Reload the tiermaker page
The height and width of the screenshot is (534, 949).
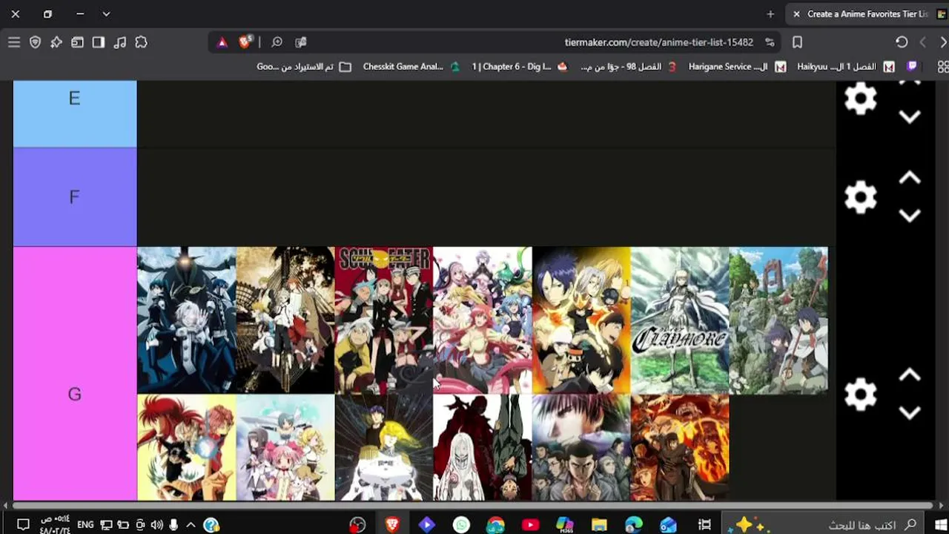point(902,42)
